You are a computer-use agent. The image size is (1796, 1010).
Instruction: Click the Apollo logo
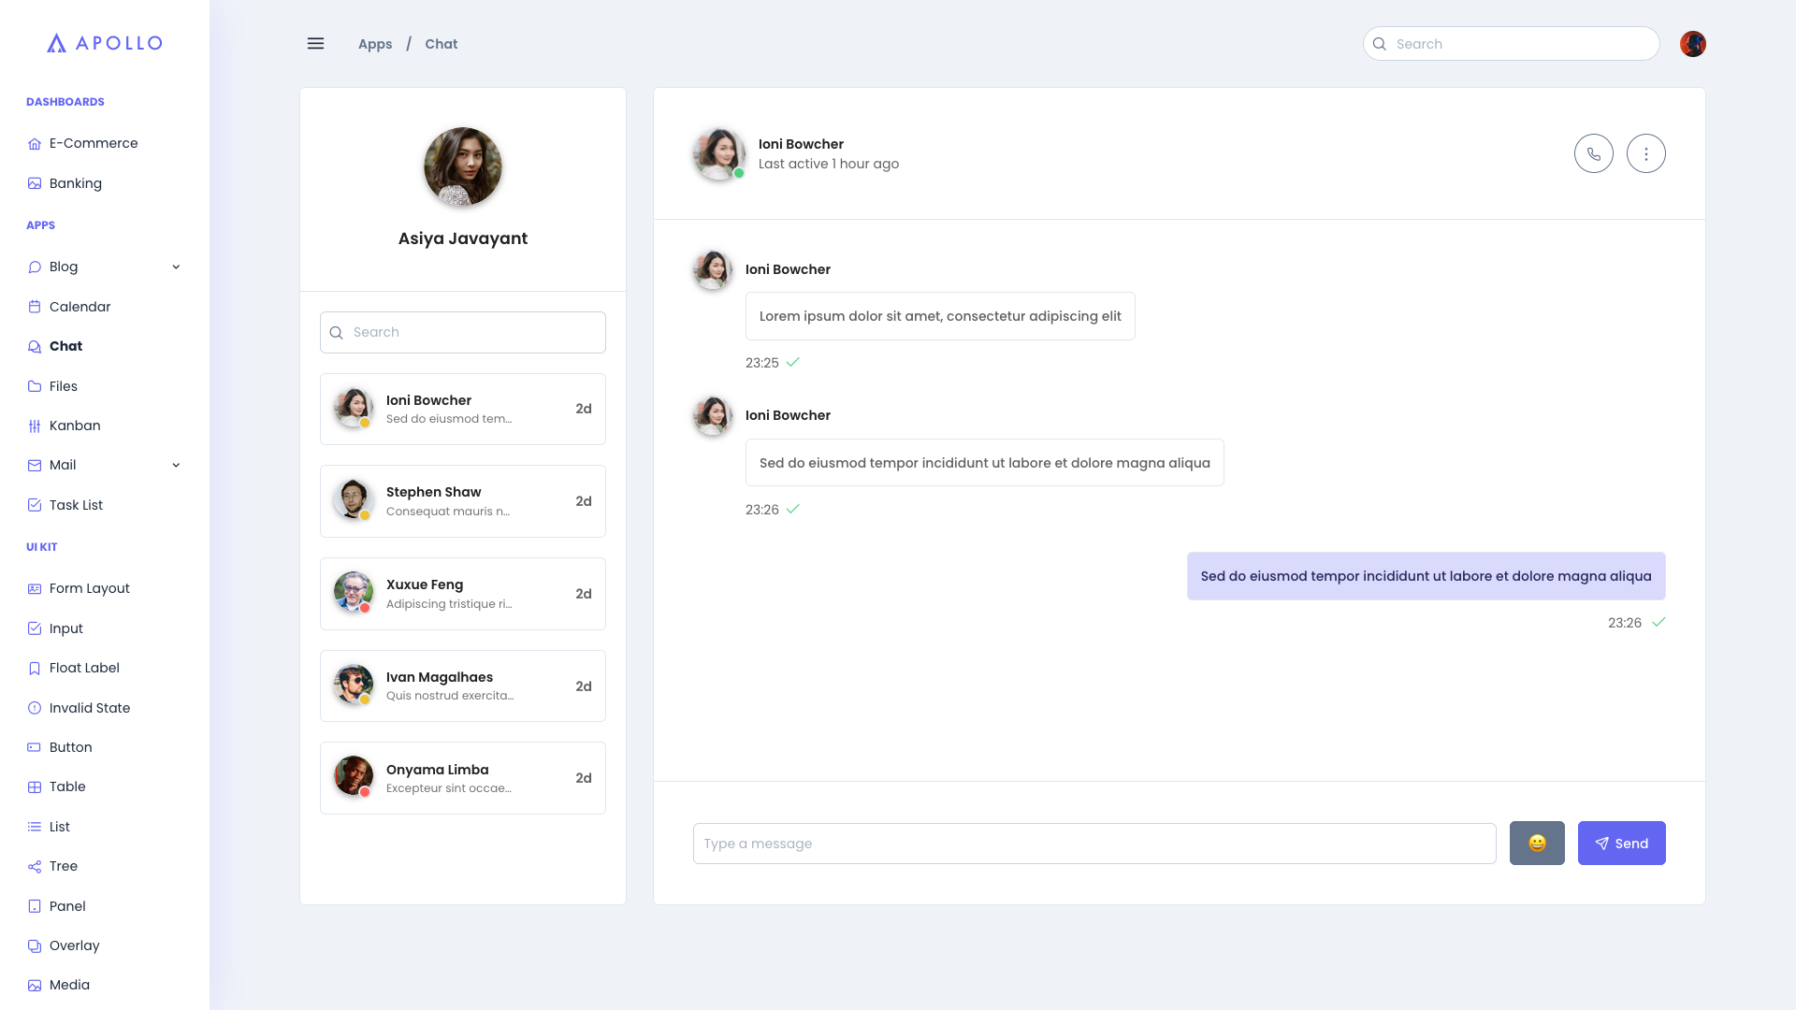coord(105,43)
